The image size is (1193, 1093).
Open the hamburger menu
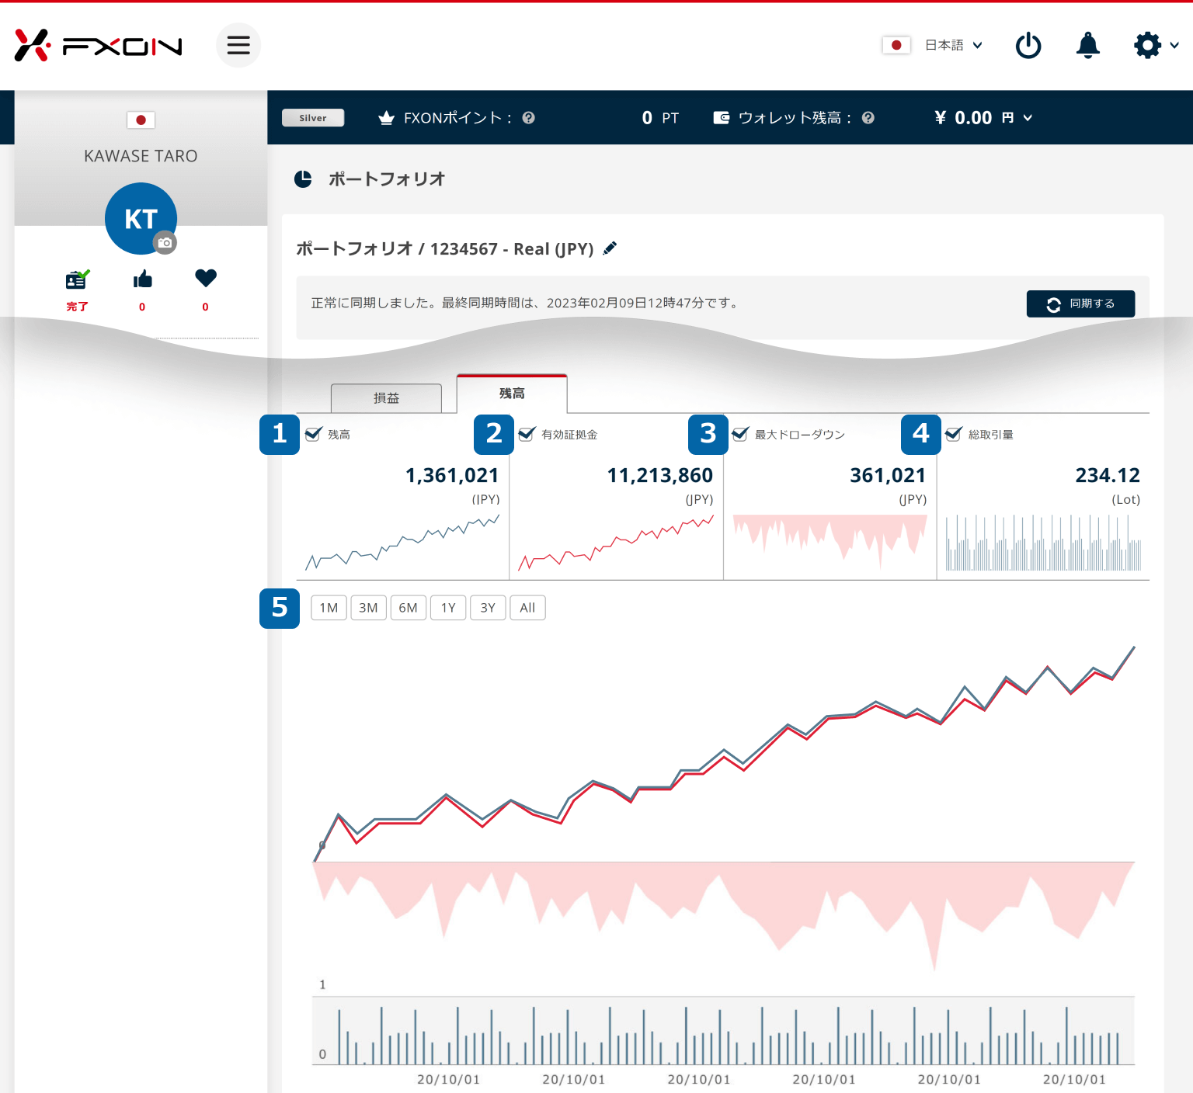(x=238, y=45)
